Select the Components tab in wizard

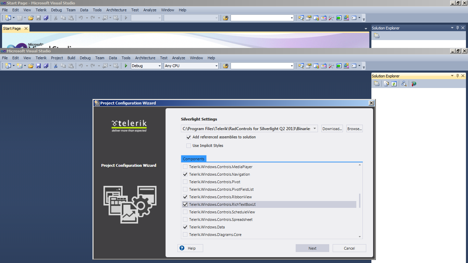click(x=194, y=159)
